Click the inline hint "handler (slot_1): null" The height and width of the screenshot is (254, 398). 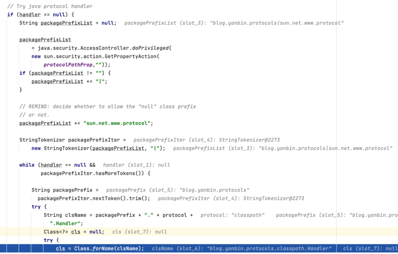point(136,165)
